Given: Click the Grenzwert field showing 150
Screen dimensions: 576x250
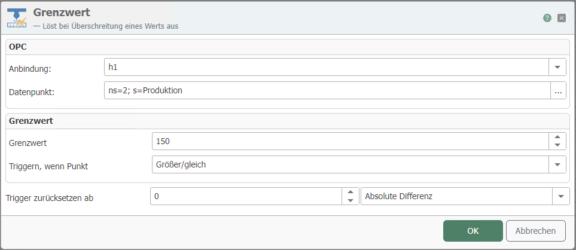Looking at the screenshot, I should 350,141.
